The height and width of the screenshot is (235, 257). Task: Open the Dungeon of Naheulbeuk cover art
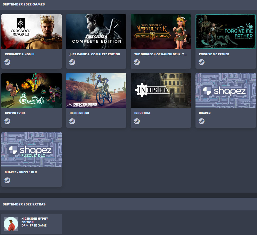click(161, 31)
